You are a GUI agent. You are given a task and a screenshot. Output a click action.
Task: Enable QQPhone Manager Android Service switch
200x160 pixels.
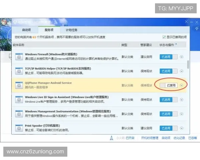(168, 85)
